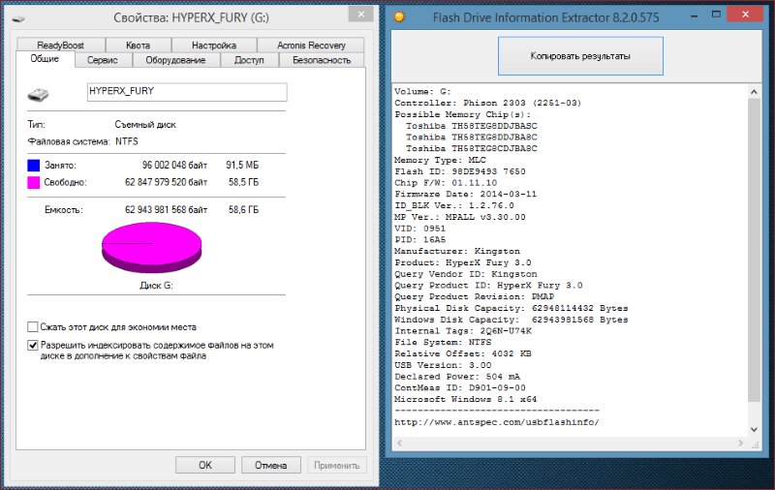This screenshot has height=490, width=775.
Task: Click the Product: HyperX Fury 3.0 line
Action: pos(463,262)
